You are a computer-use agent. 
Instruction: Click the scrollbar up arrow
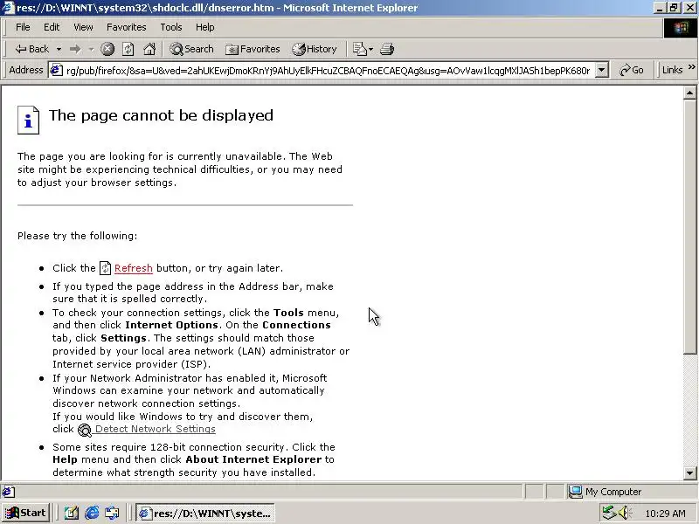coord(689,93)
